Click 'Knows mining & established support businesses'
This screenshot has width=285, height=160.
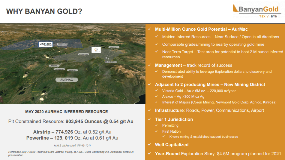click(204, 137)
